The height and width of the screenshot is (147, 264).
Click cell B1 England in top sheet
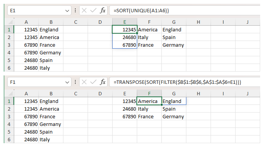coord(51,29)
